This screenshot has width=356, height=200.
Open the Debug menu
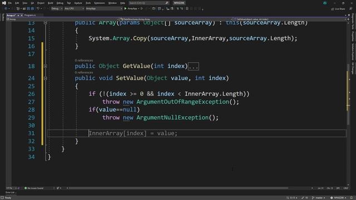(60, 3)
